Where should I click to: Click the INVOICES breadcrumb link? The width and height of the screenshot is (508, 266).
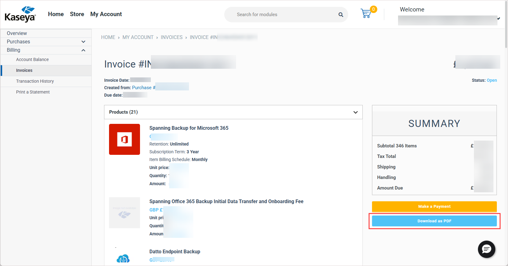pyautogui.click(x=172, y=37)
